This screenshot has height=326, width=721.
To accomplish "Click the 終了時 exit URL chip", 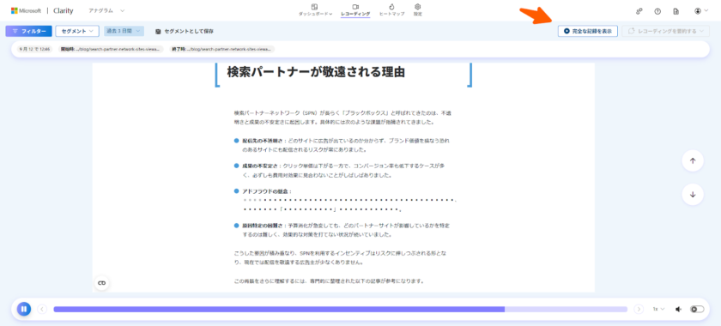I will (x=222, y=49).
